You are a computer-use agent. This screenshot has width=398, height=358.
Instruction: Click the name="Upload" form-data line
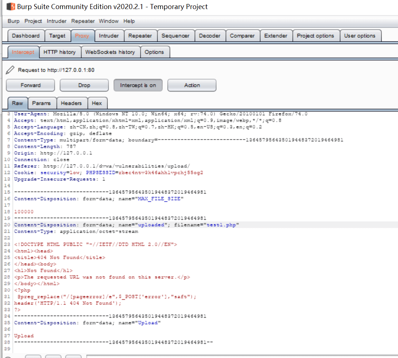[87, 323]
